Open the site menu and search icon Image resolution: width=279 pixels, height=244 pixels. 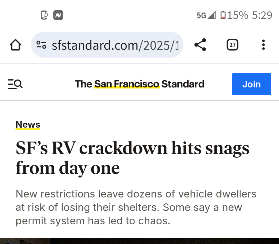(15, 84)
